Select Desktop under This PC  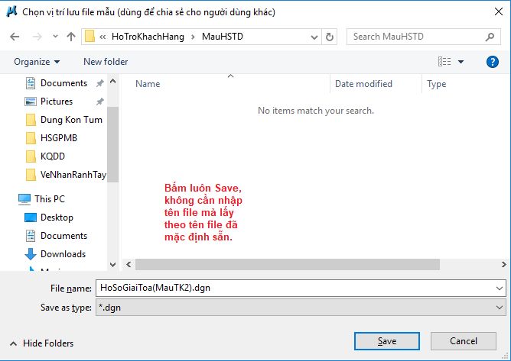click(57, 218)
